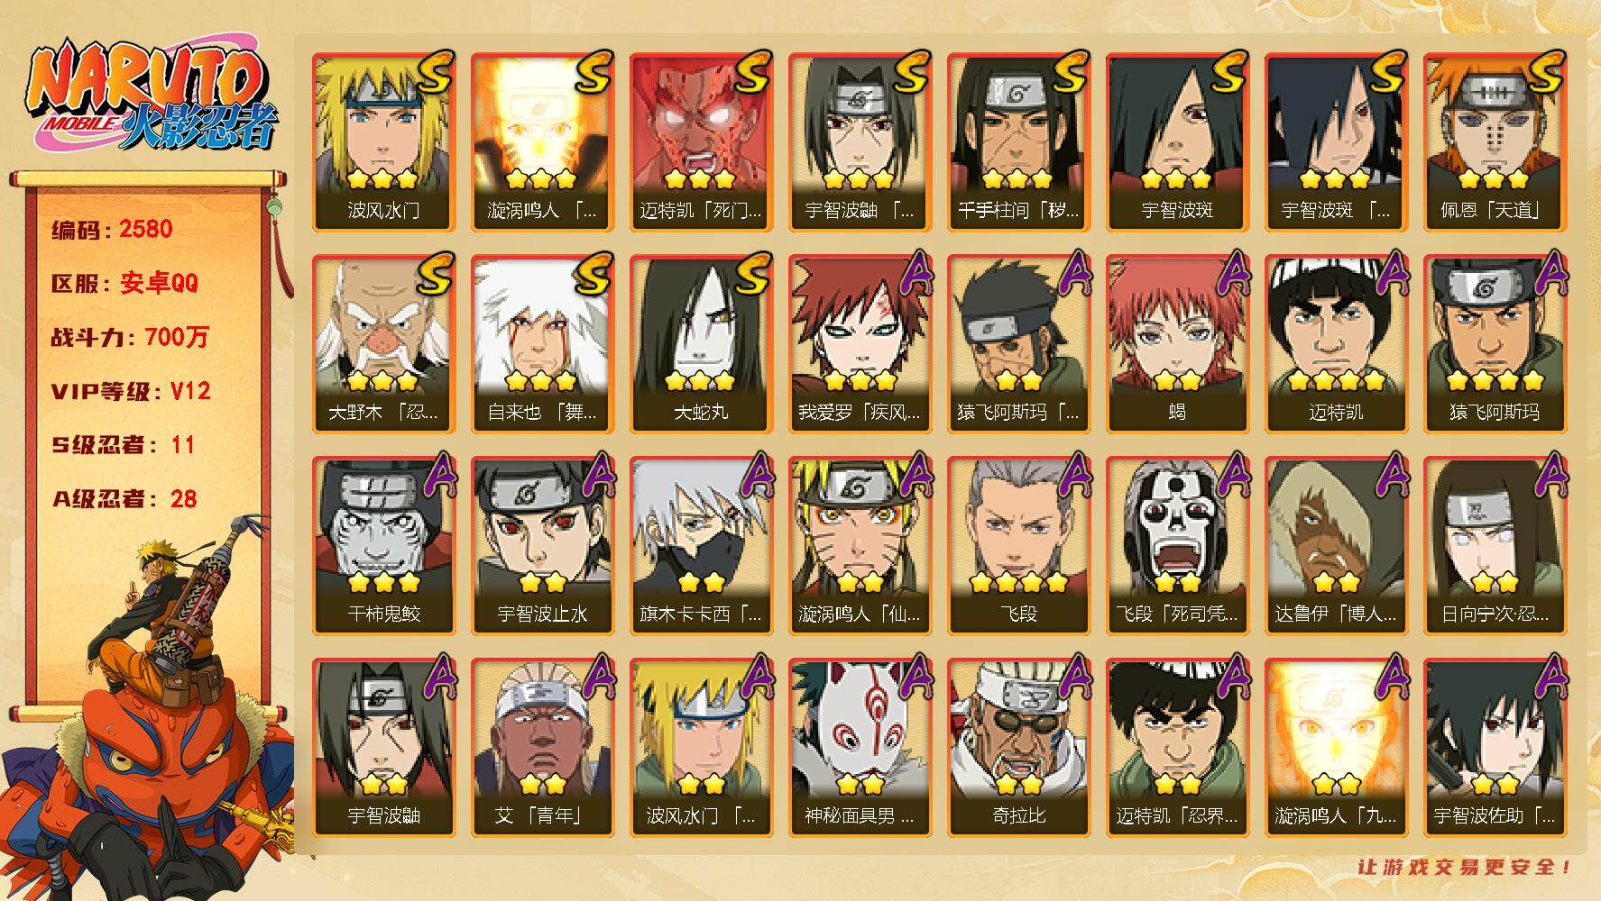Click the 让游戏交易更安全 slogan text
The height and width of the screenshot is (901, 1601).
(1465, 867)
